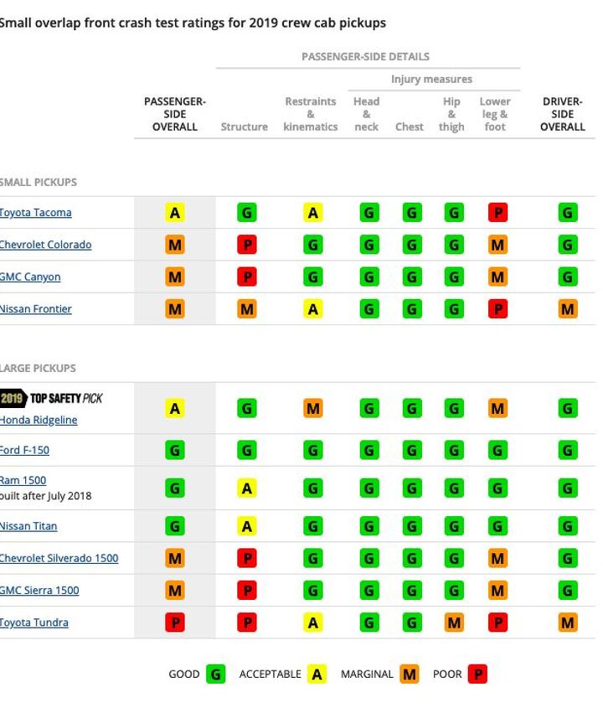Click GMC Canyon's marginal lower leg icon
The image size is (603, 708).
497,277
